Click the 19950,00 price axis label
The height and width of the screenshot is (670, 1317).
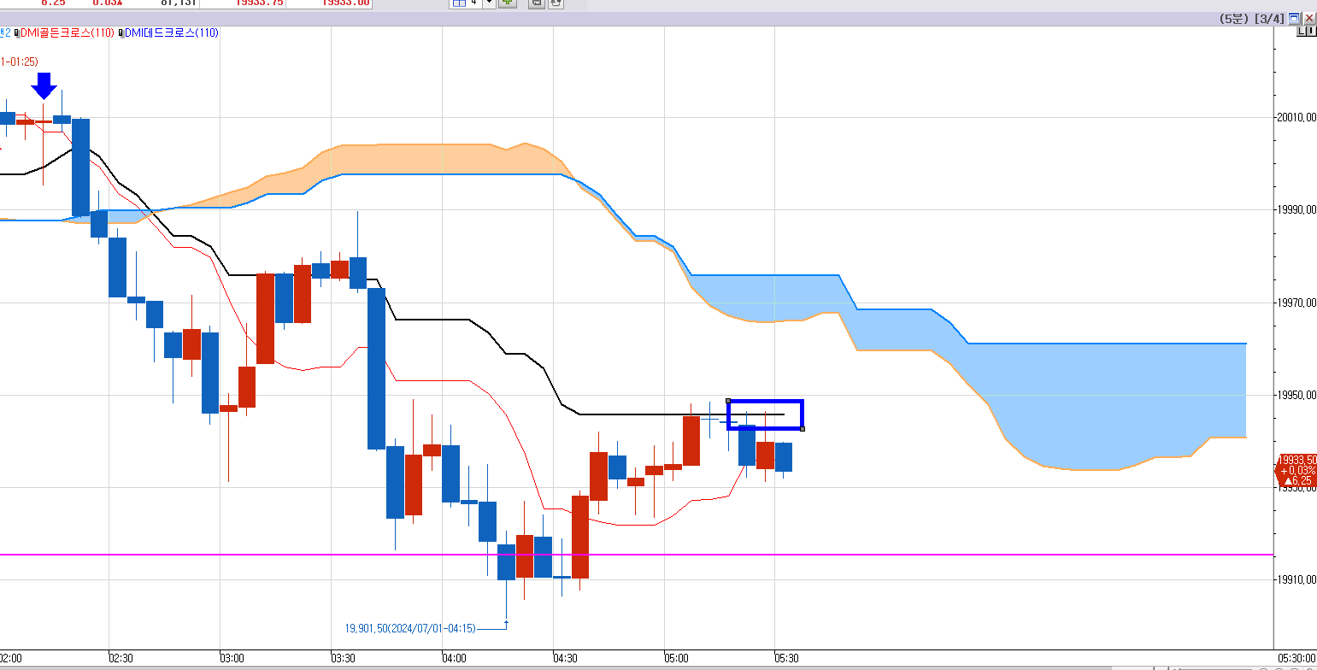1296,396
